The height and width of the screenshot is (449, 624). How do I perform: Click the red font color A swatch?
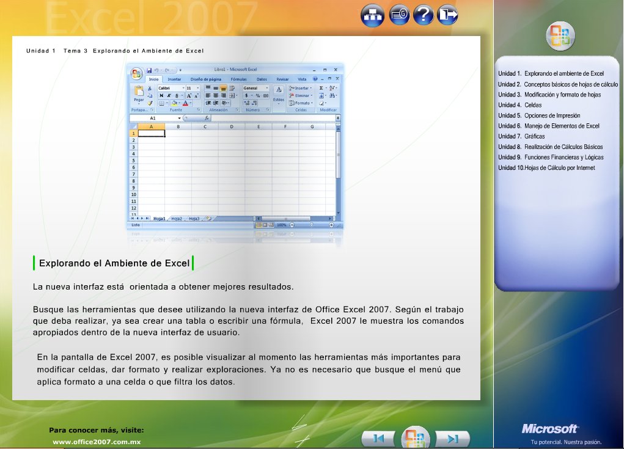(185, 103)
